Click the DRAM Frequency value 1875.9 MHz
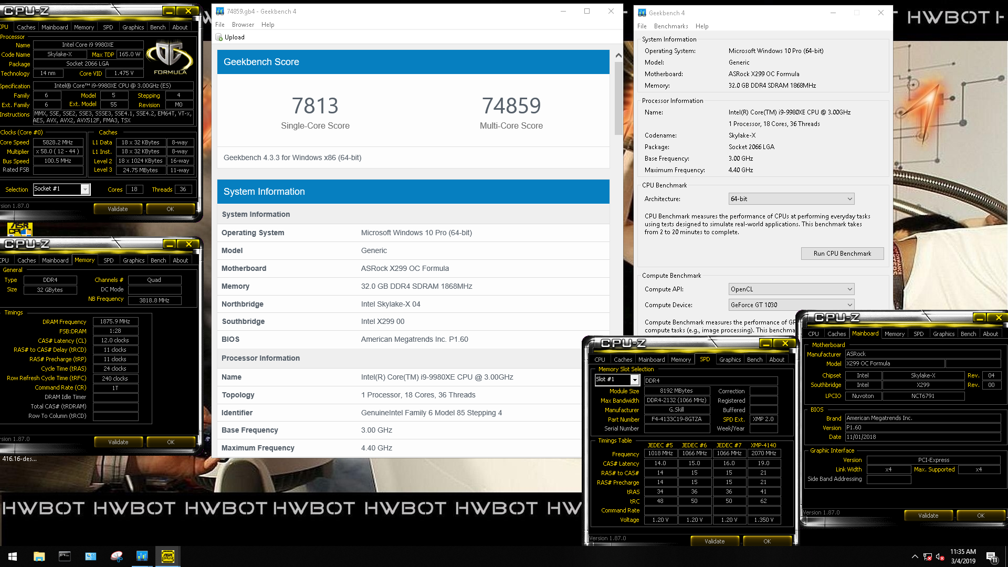 115,321
